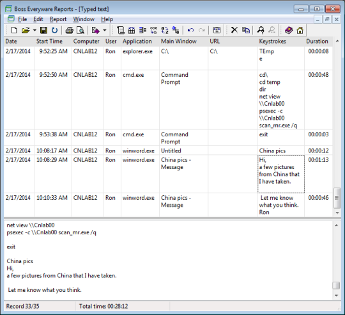The image size is (345, 315).
Task: Click the number format 000 toolbar icon
Action: 153,30
